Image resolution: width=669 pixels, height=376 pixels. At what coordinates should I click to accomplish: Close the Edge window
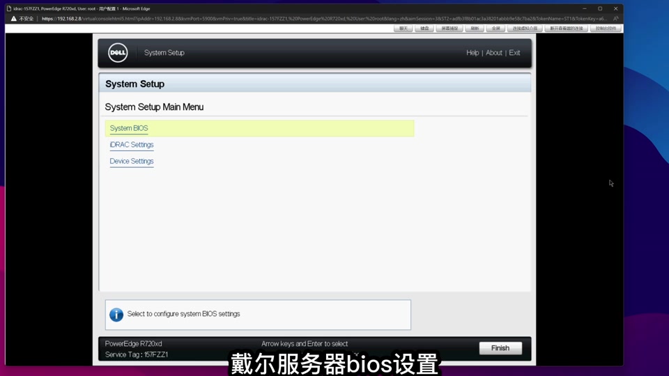tap(615, 8)
